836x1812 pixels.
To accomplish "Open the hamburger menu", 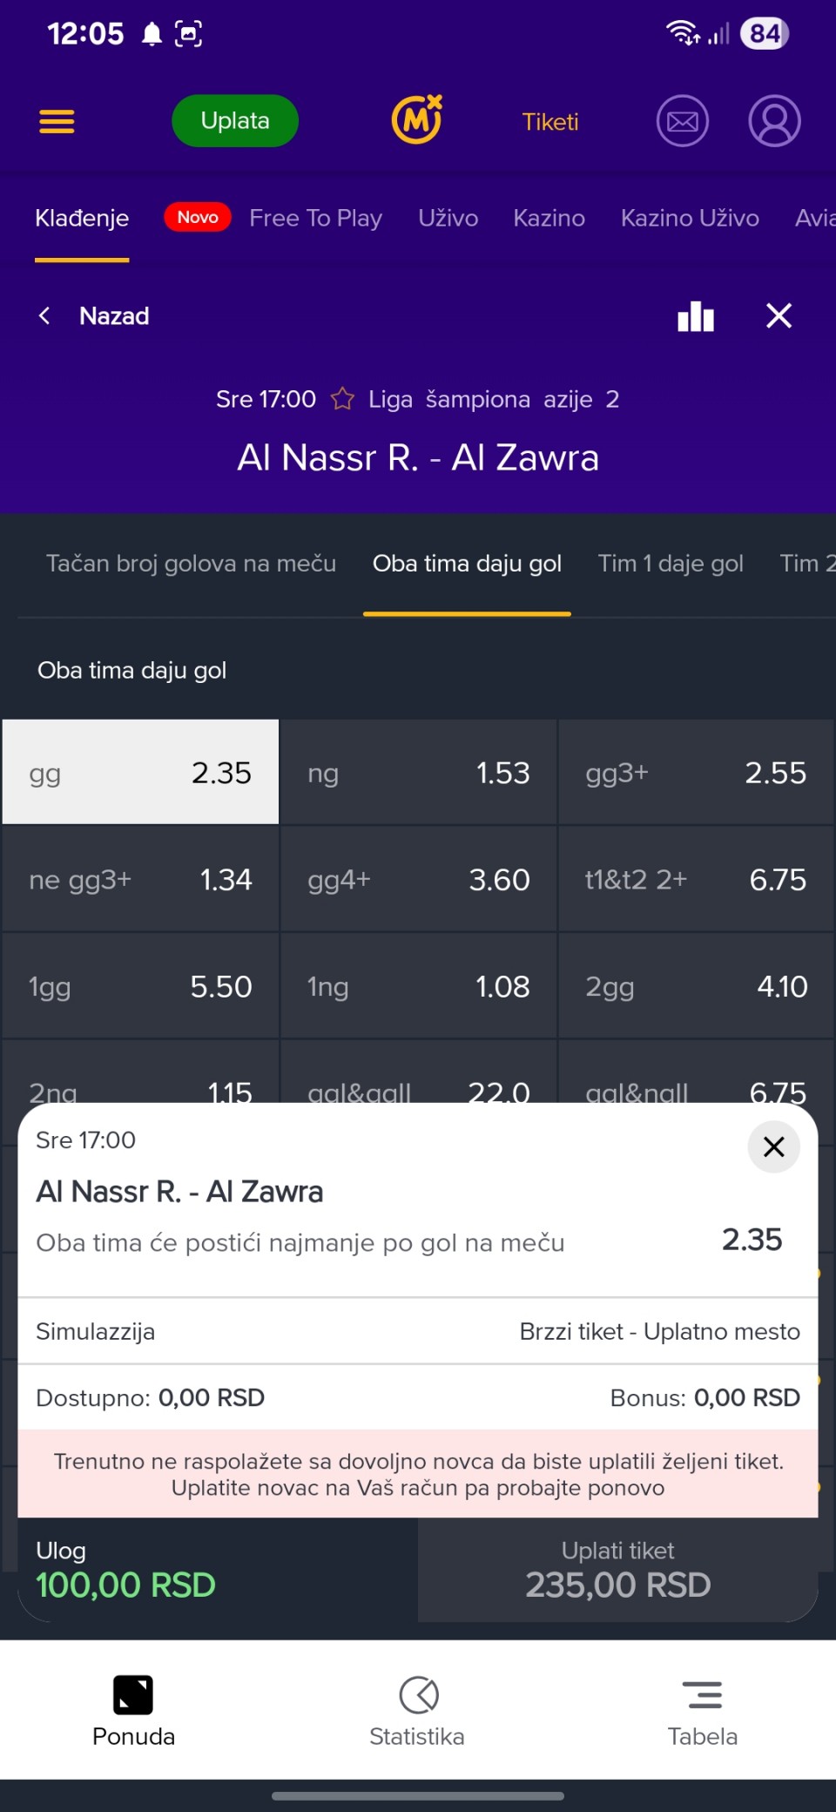I will tap(57, 121).
